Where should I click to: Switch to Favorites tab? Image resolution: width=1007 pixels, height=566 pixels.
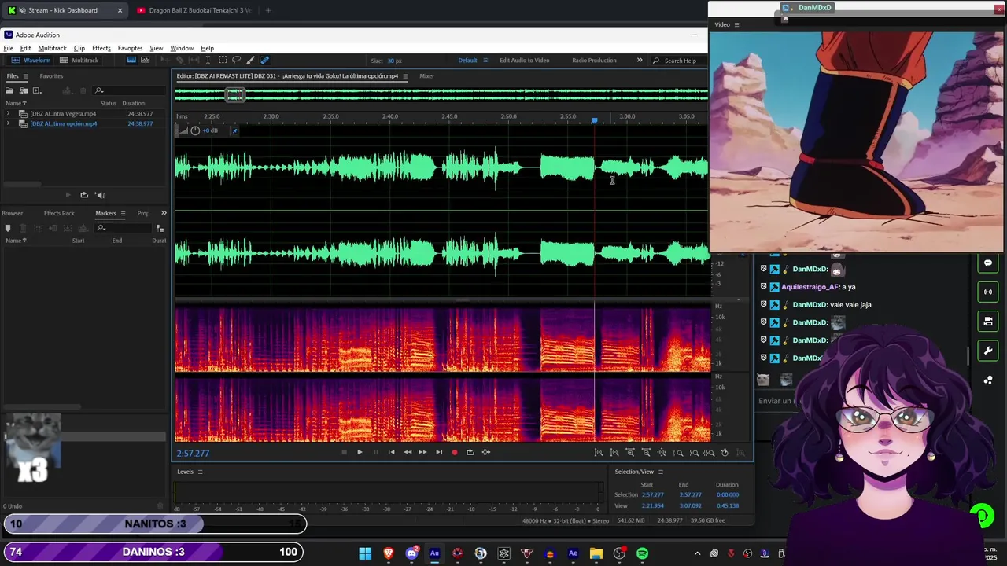[x=51, y=76]
